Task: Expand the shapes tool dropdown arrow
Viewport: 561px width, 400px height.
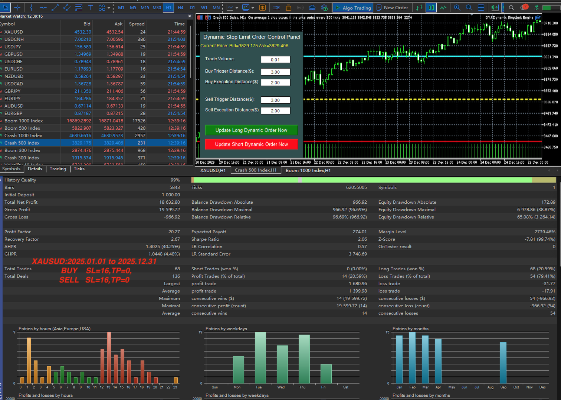Action: point(109,7)
